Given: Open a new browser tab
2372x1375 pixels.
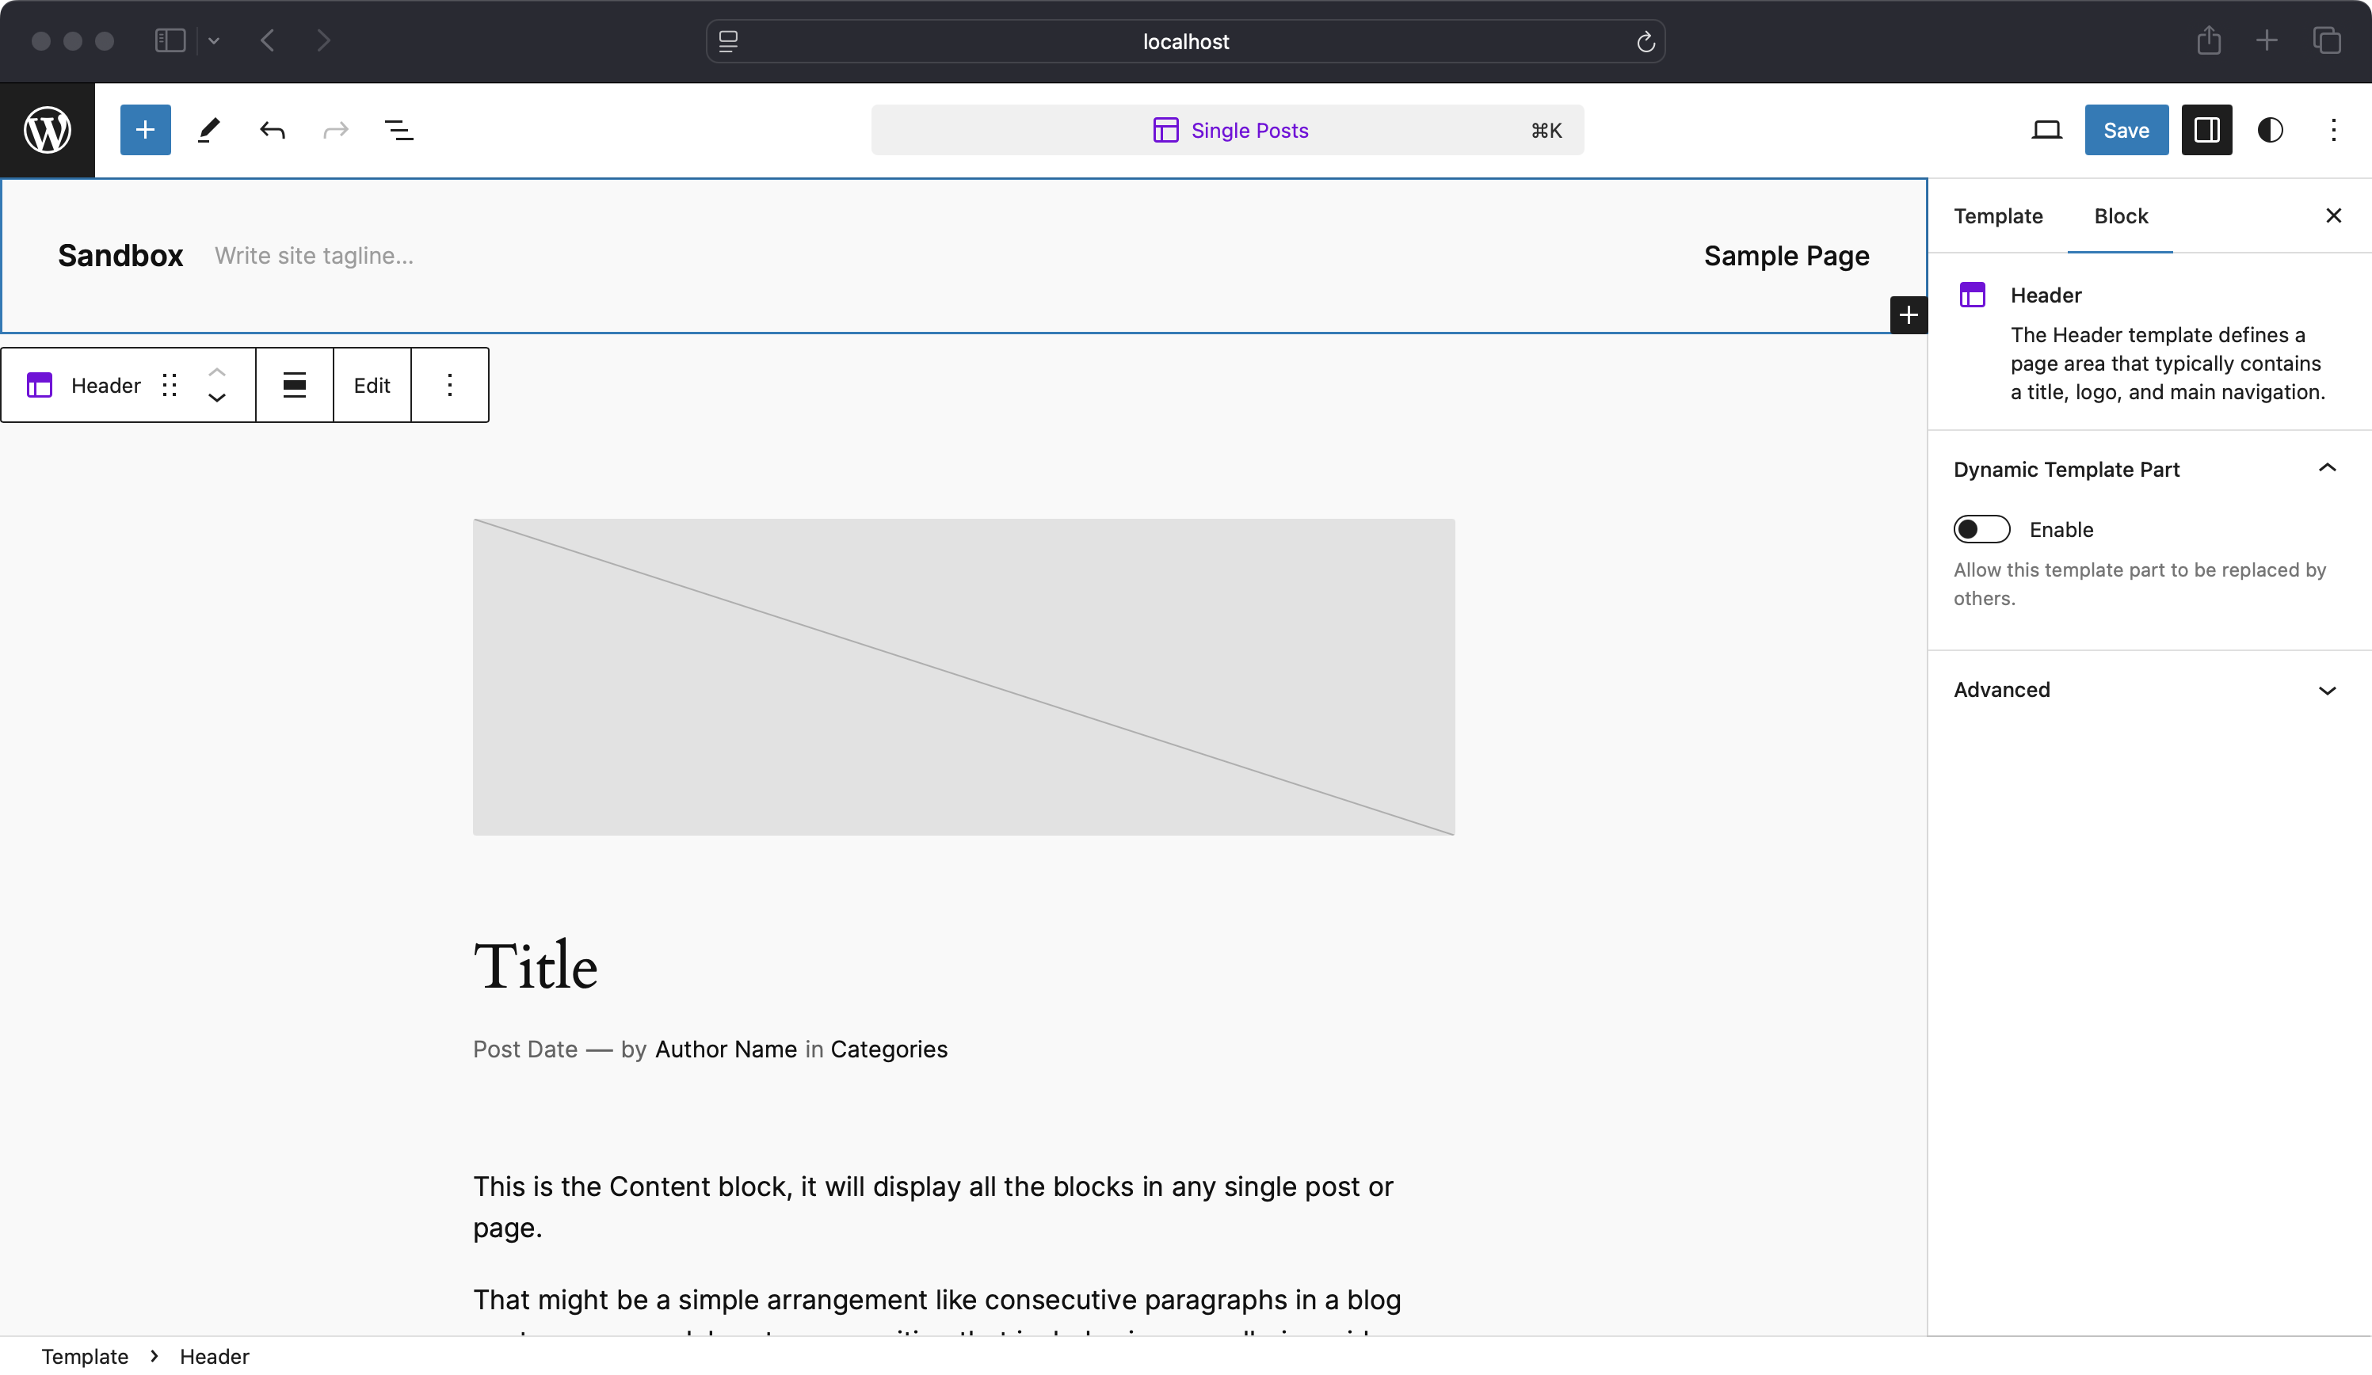Looking at the screenshot, I should [x=2267, y=40].
